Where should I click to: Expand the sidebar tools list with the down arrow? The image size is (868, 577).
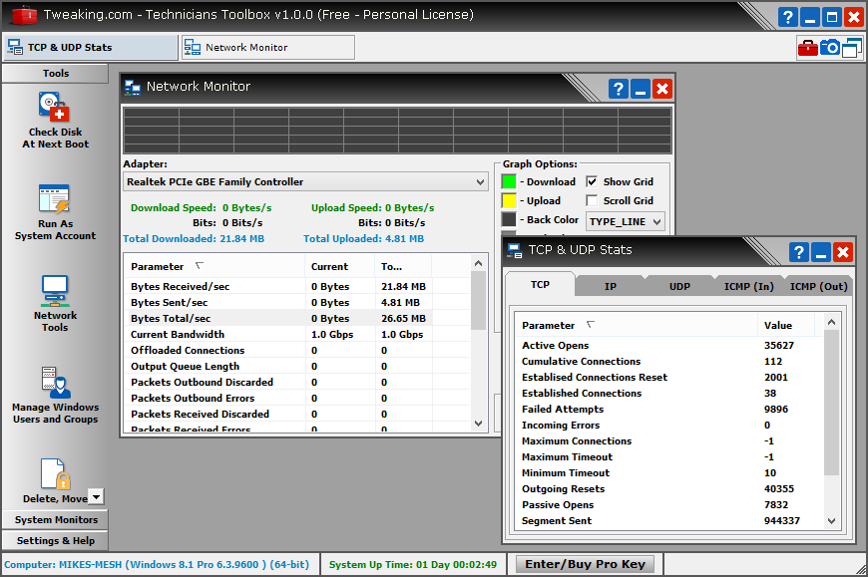click(97, 496)
